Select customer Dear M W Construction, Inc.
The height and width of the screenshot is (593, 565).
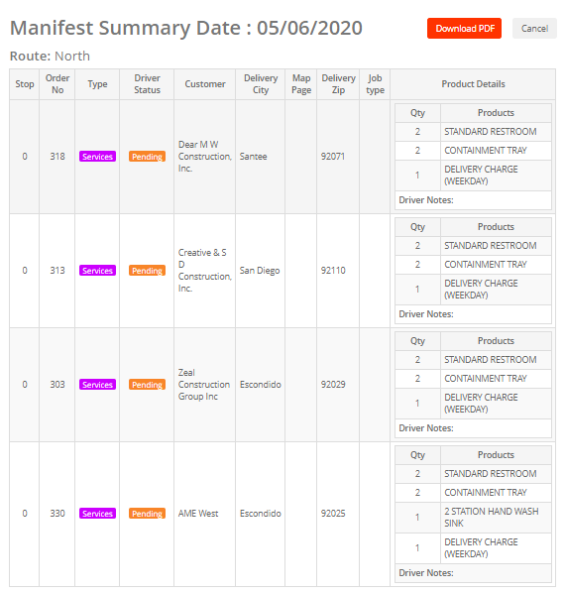(x=205, y=157)
